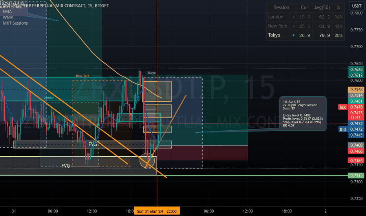The image size is (366, 216).
Task: Click the -FVG label on the chart
Action: pyautogui.click(x=65, y=166)
